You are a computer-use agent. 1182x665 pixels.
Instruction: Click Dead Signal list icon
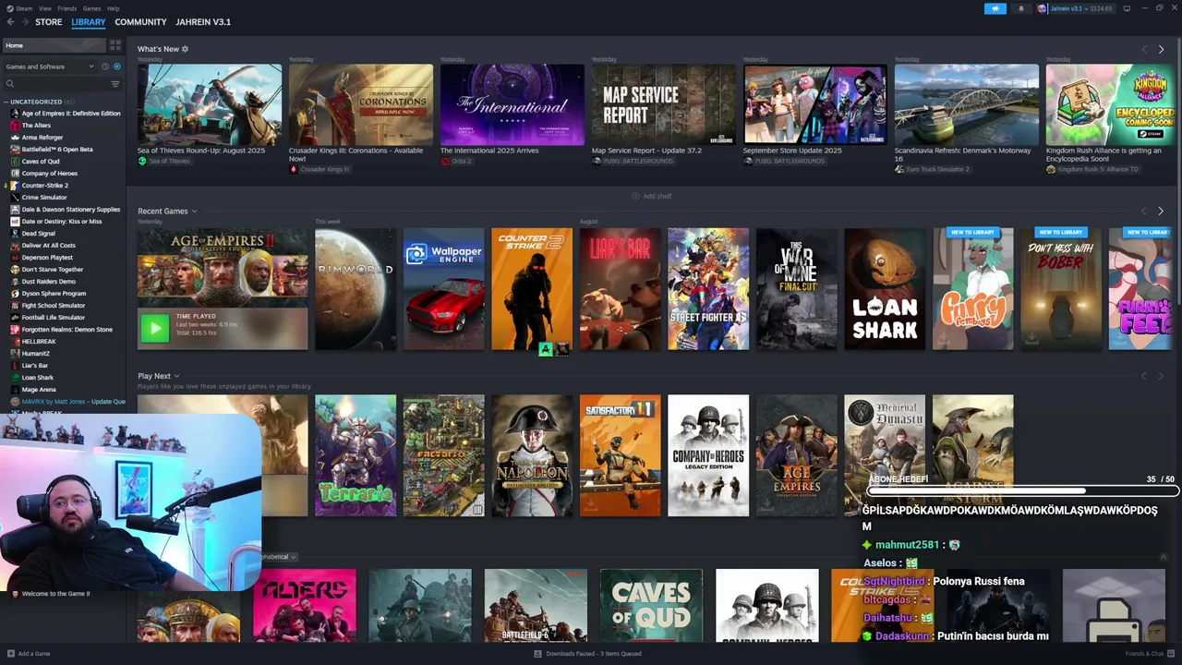15,234
